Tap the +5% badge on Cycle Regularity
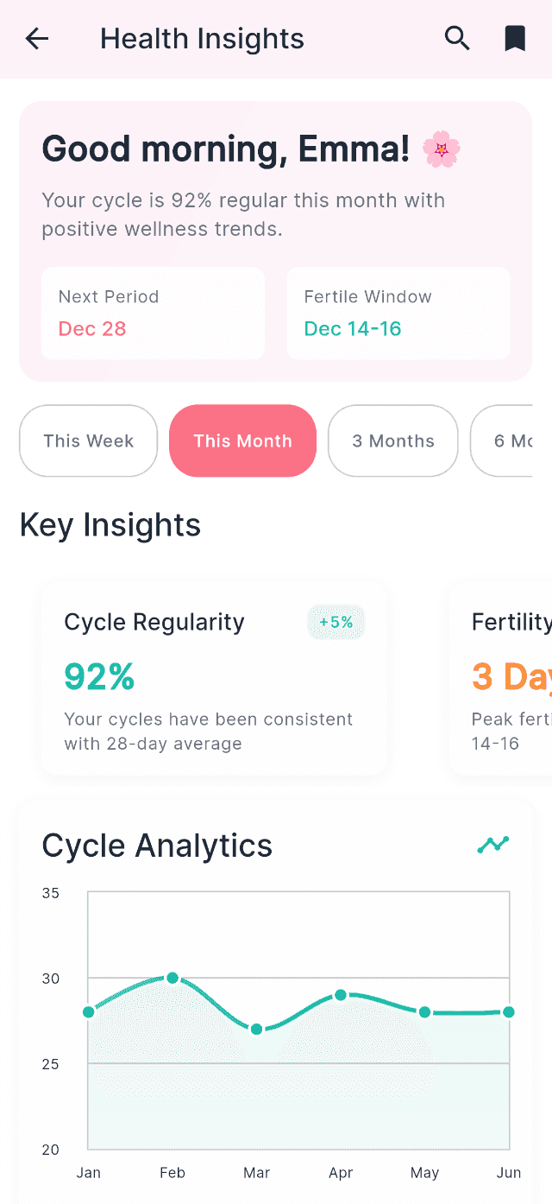 [x=336, y=622]
